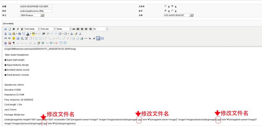Click the vsig path line at top
This screenshot has height=126, width=262.
pos(40,49)
